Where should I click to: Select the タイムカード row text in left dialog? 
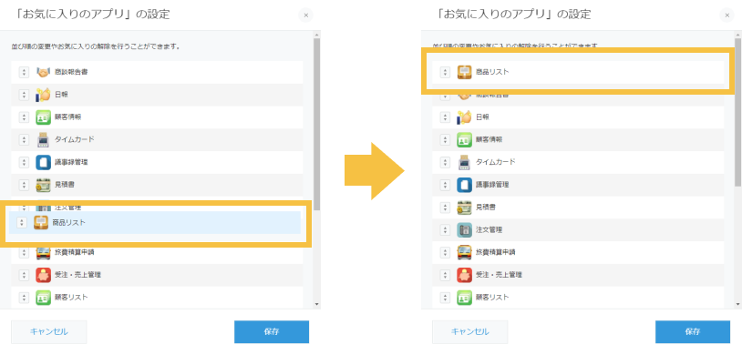coord(75,139)
